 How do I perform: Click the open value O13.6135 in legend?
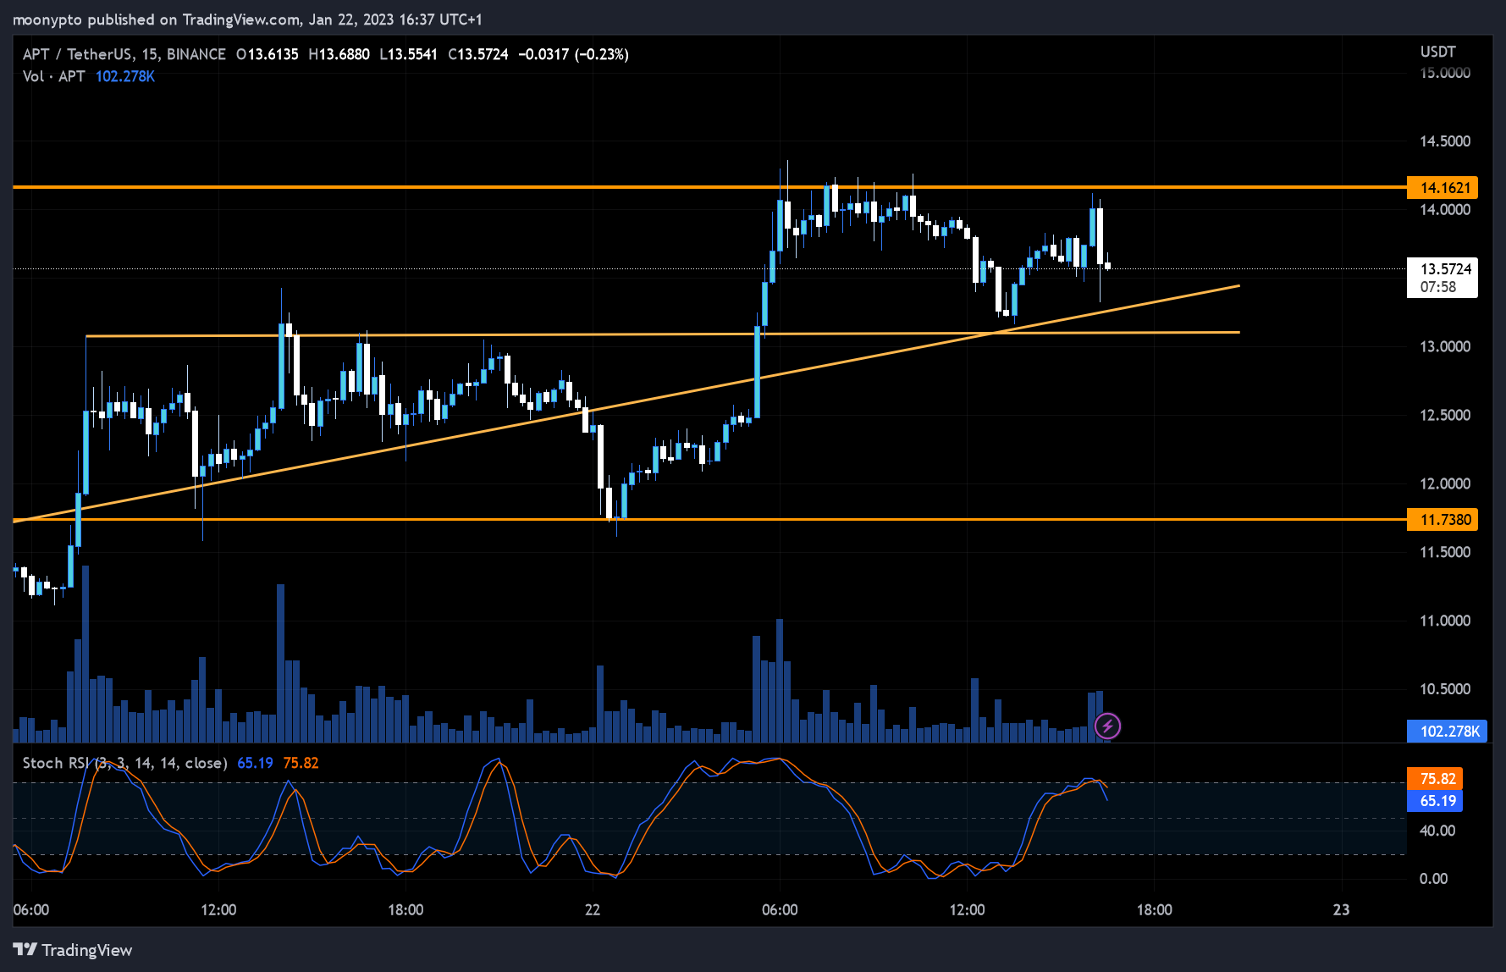tap(268, 54)
